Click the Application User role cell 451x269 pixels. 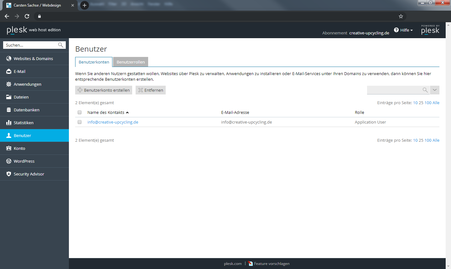click(x=371, y=122)
